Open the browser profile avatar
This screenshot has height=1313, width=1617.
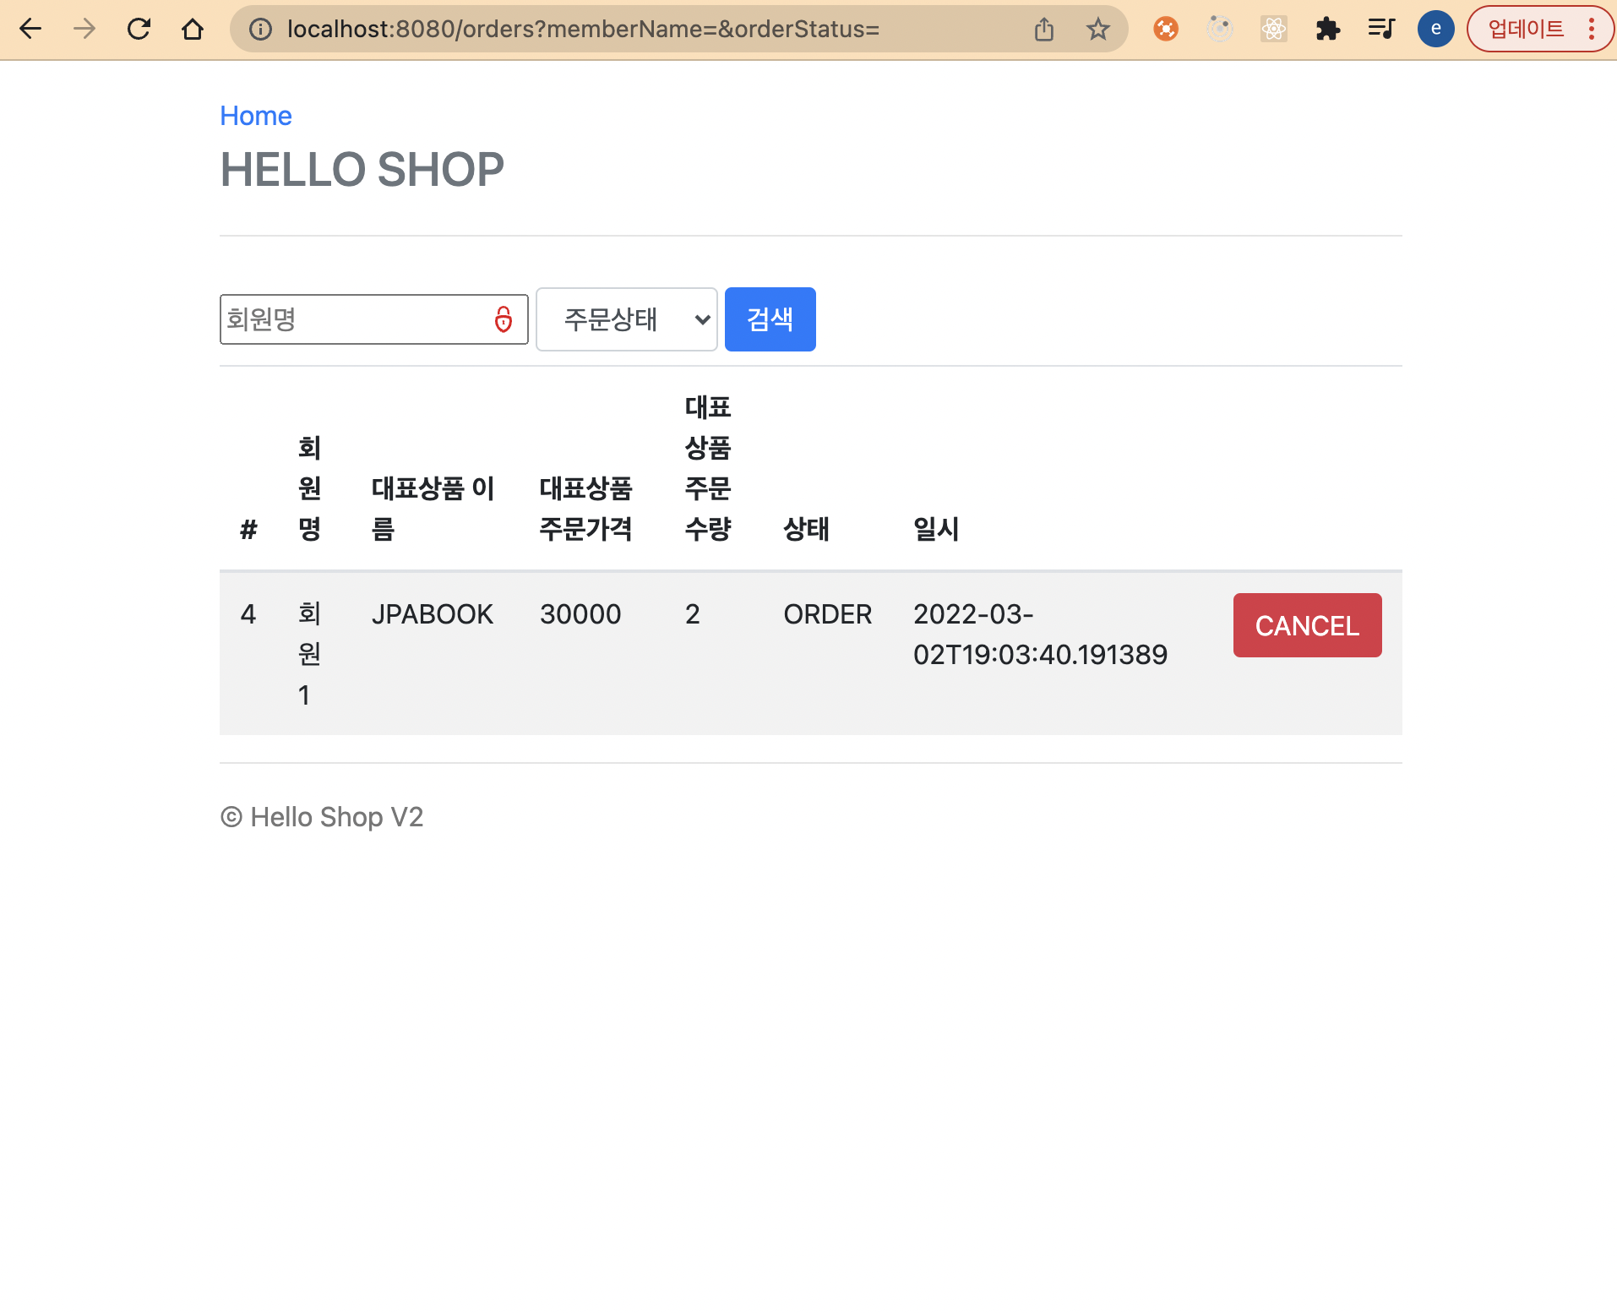(x=1435, y=29)
